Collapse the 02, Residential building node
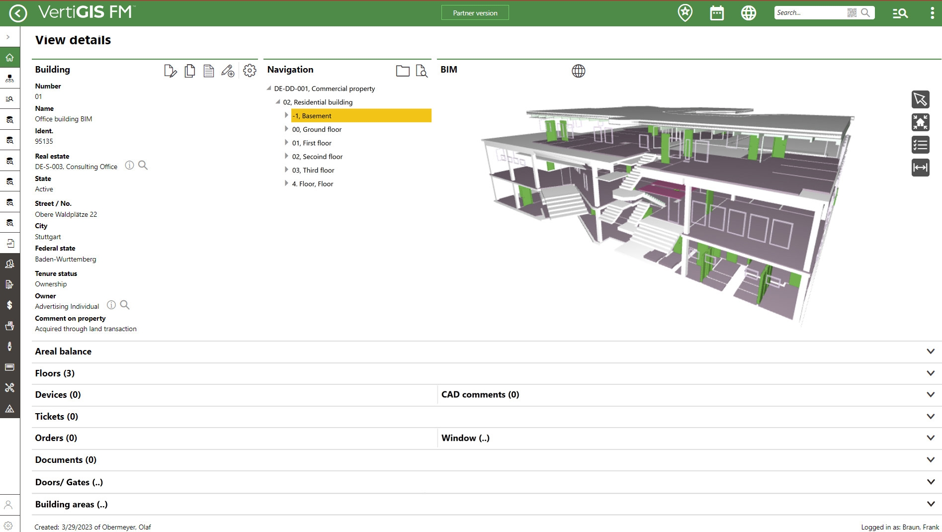This screenshot has height=532, width=942. 278,102
